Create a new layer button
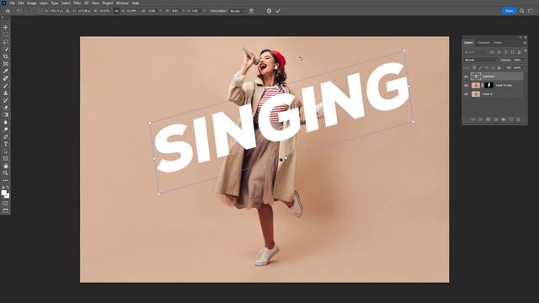 511,120
